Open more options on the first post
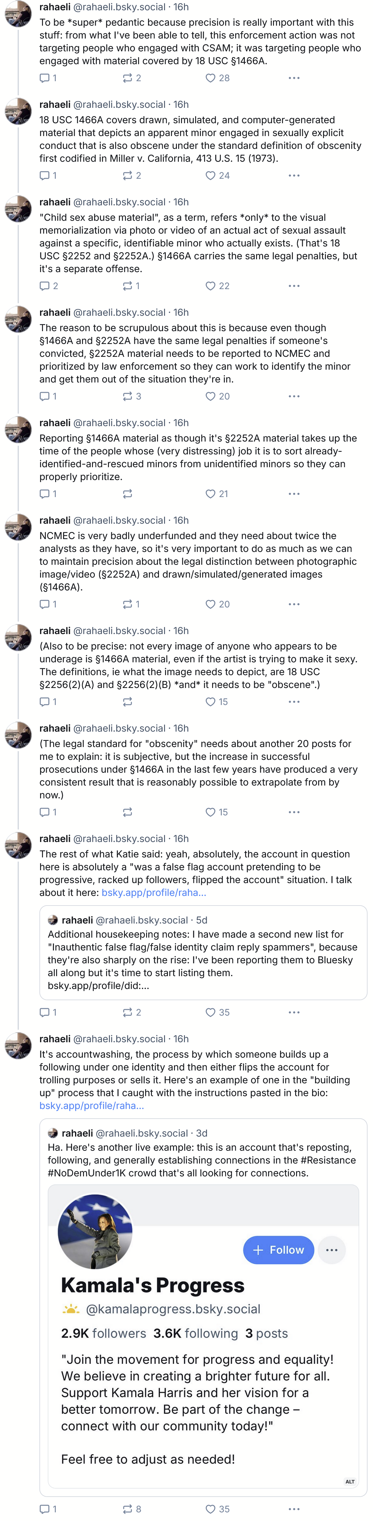Screen dimensions: 373x1521 click(294, 78)
